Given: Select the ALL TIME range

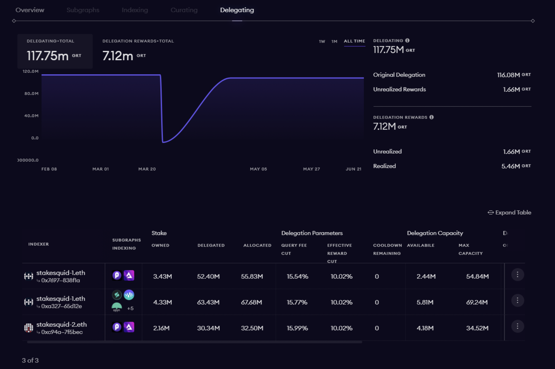Looking at the screenshot, I should (x=354, y=41).
